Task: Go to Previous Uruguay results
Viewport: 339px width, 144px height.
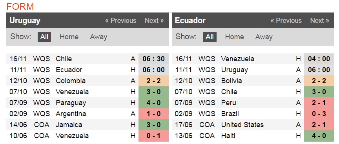Action: point(120,20)
